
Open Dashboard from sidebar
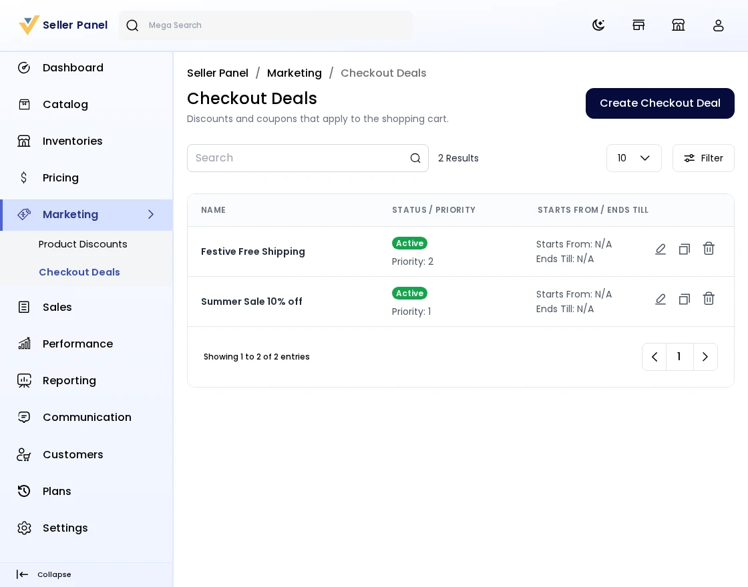click(86, 67)
